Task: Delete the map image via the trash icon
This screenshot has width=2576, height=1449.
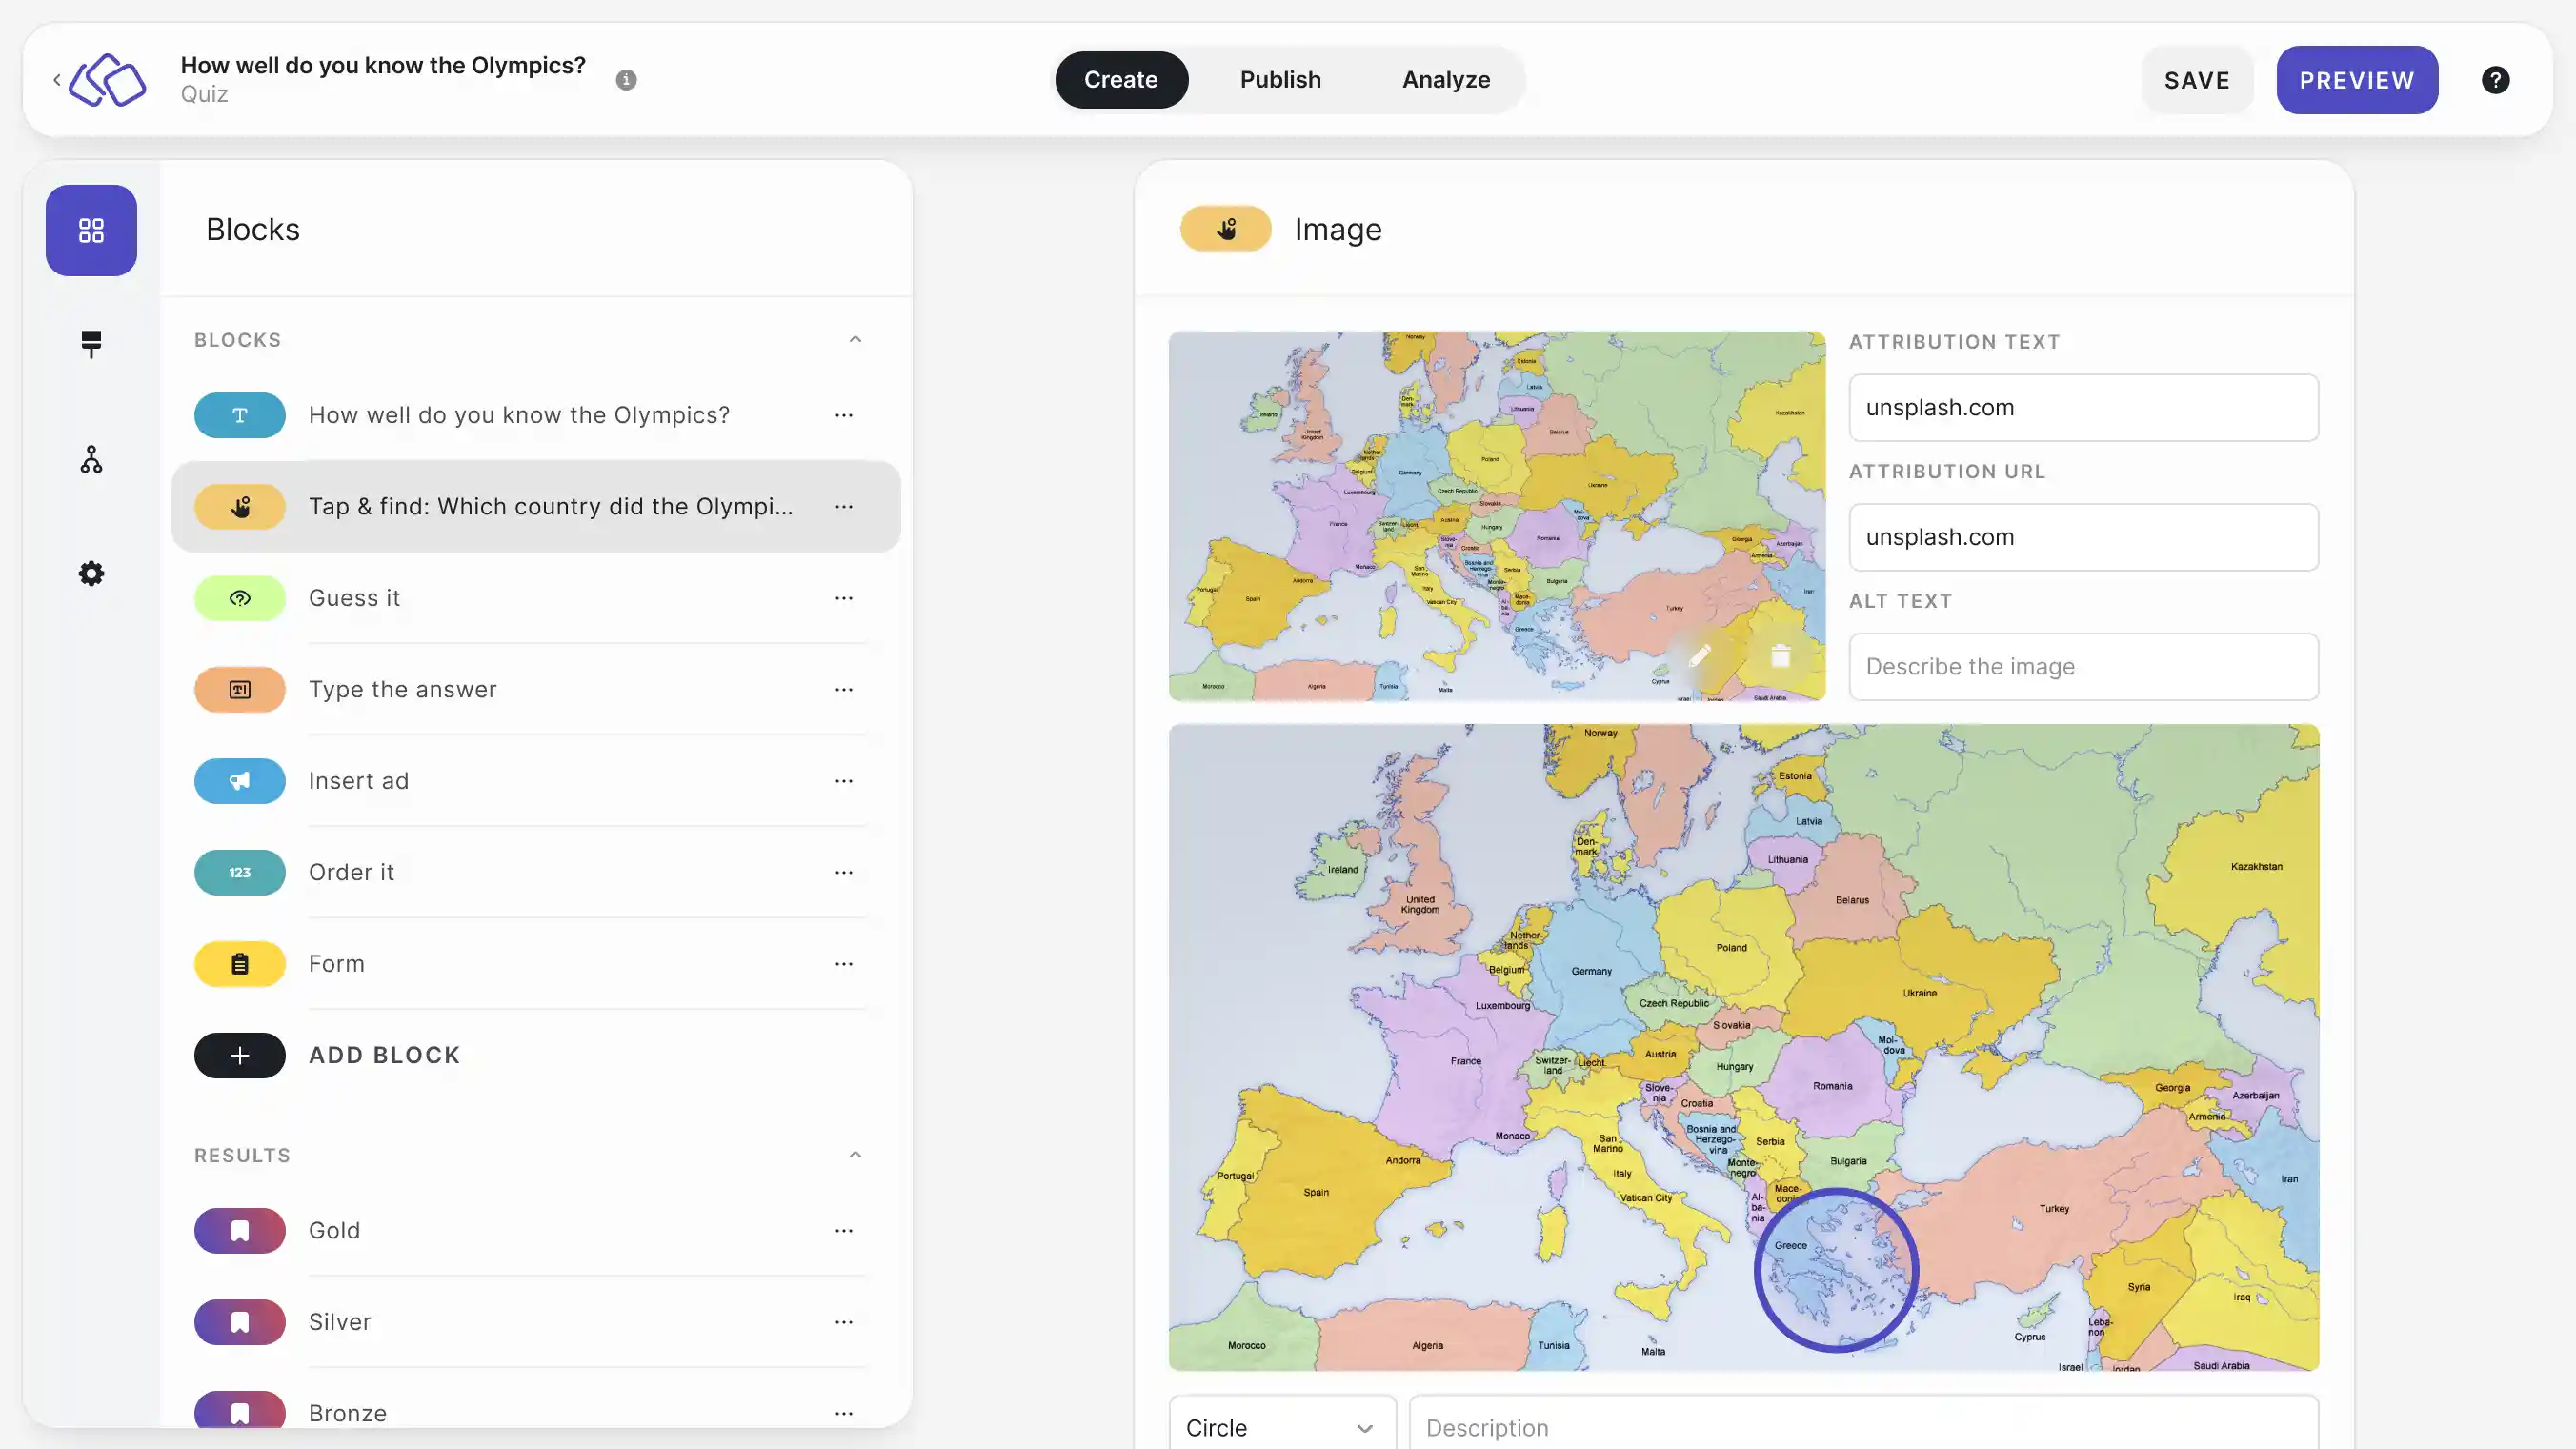Action: click(x=1779, y=655)
